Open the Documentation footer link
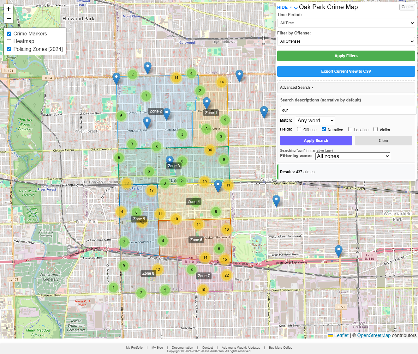Screen dimensions: 418x354 [x=182, y=348]
